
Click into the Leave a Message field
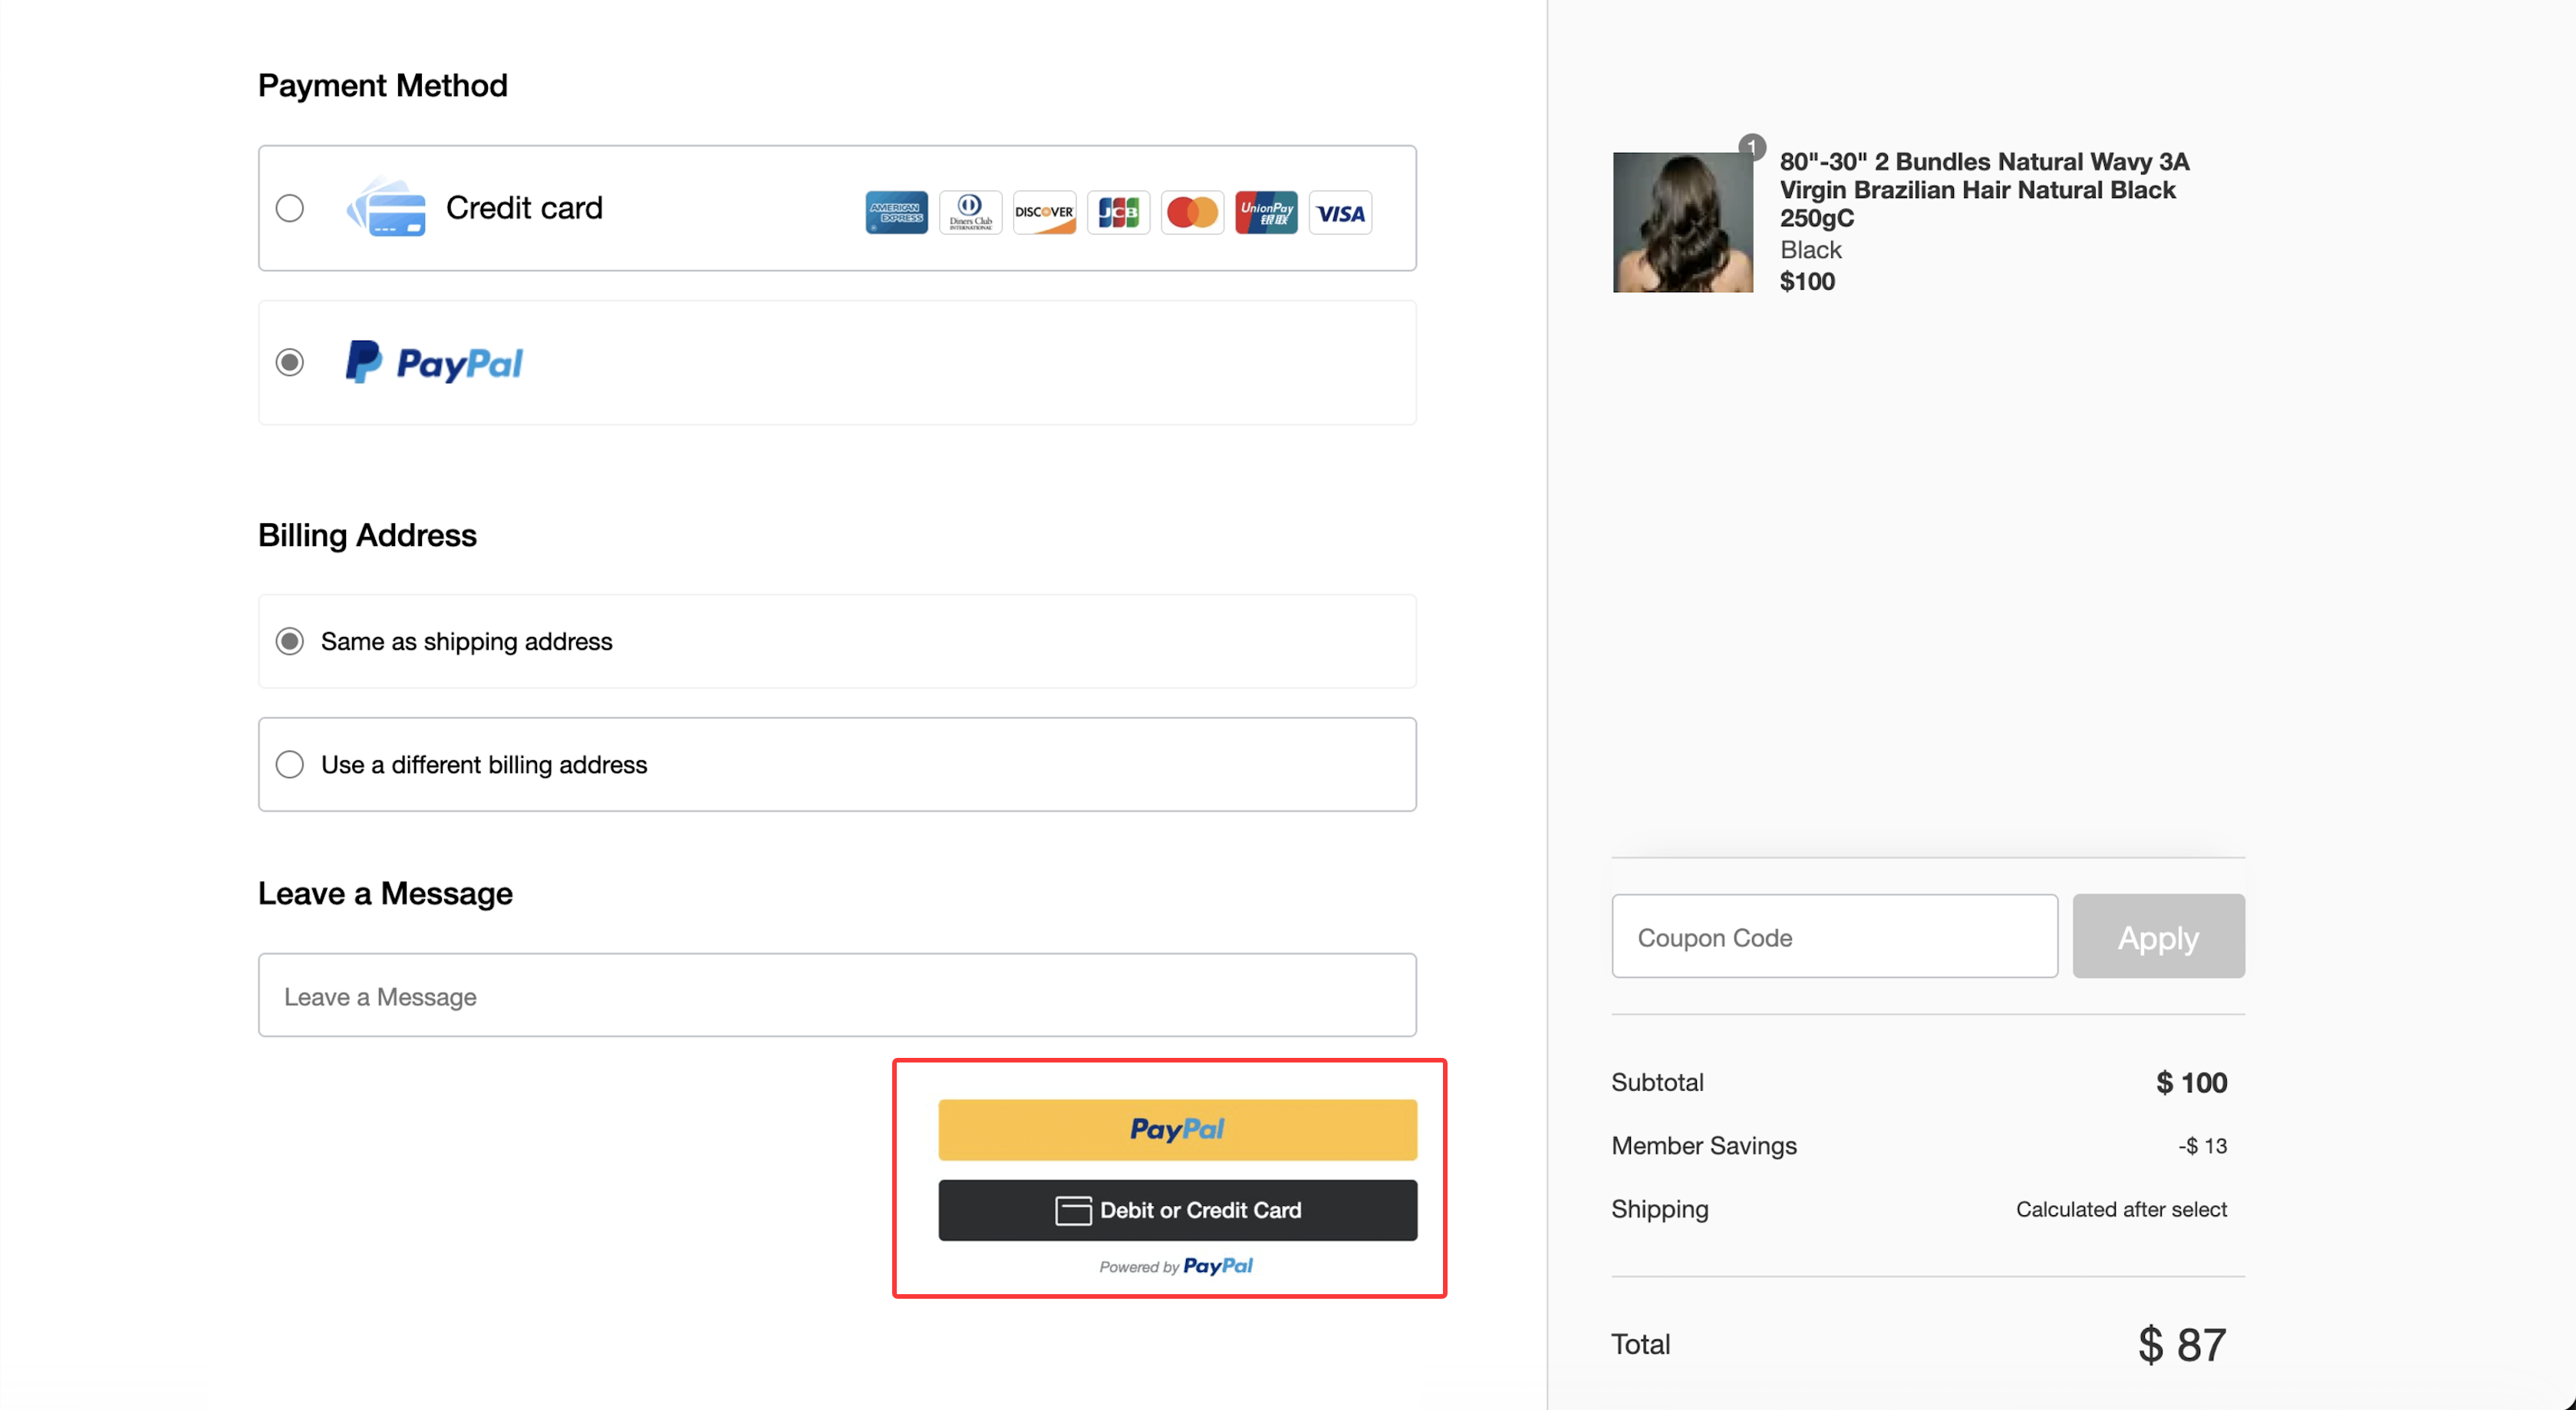point(837,996)
